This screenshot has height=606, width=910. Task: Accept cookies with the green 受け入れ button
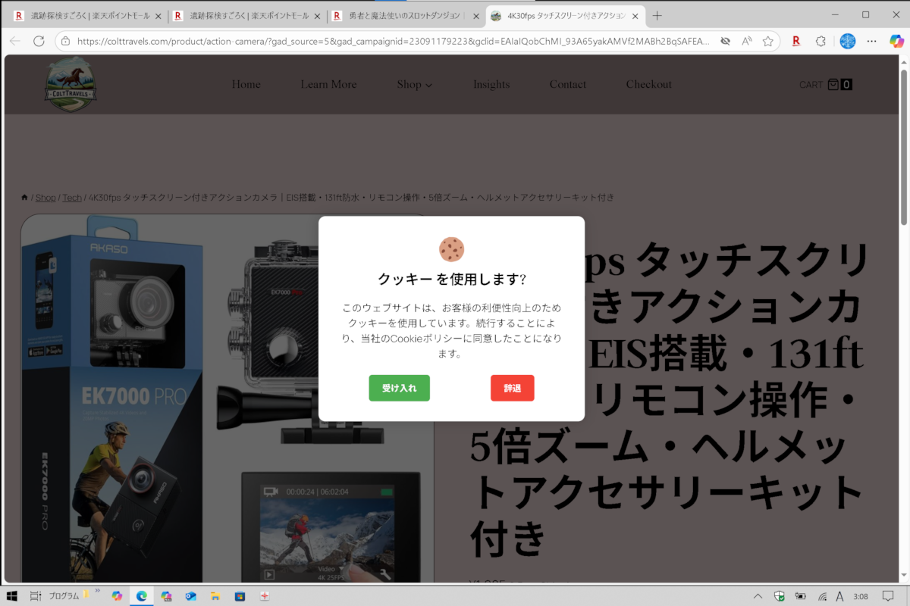tap(399, 388)
